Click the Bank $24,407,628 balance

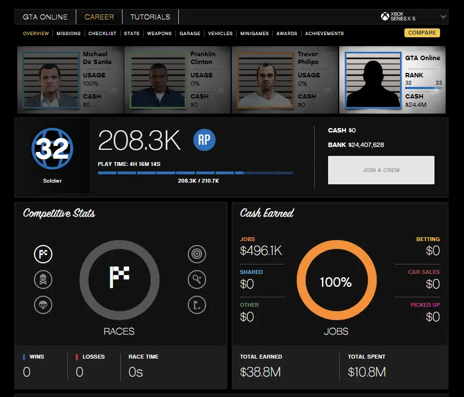[x=356, y=145]
